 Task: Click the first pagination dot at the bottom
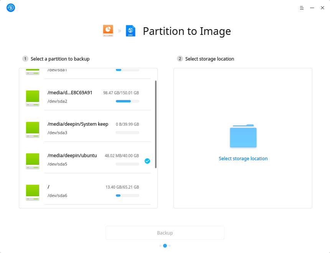pyautogui.click(x=160, y=246)
